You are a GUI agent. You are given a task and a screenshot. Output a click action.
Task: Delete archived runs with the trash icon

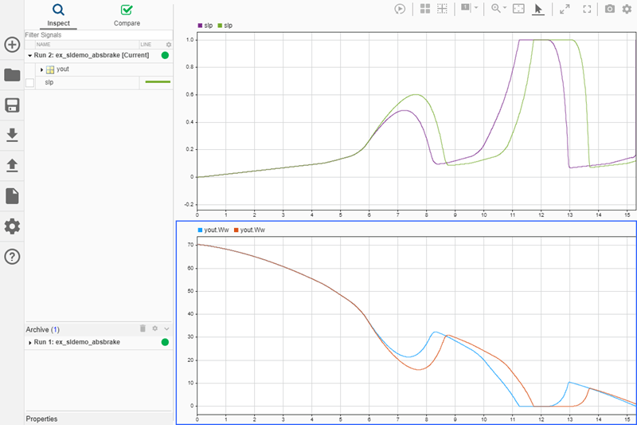(x=143, y=329)
